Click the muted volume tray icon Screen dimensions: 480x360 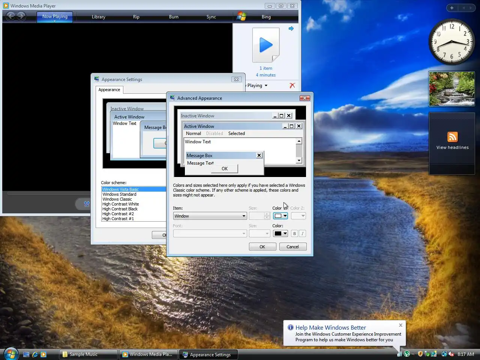[x=451, y=354]
